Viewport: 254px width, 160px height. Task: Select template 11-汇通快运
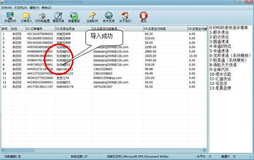click(x=220, y=79)
